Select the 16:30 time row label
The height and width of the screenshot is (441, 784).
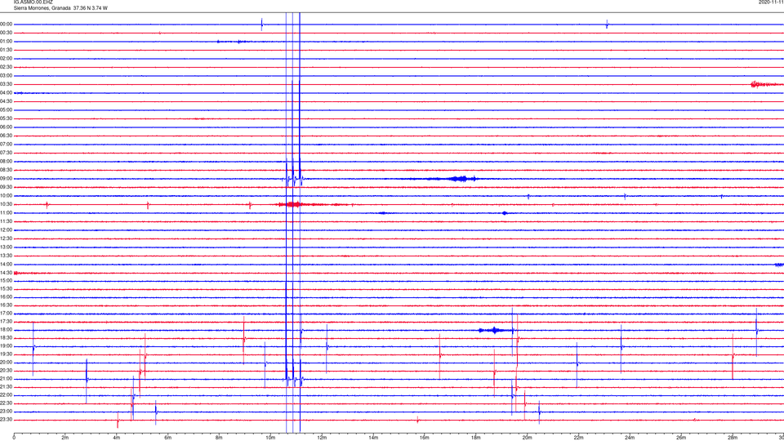pyautogui.click(x=7, y=305)
